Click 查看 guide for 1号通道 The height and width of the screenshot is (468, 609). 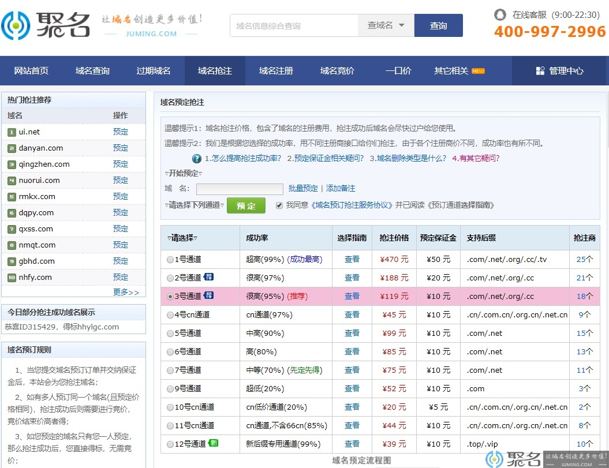click(x=352, y=260)
